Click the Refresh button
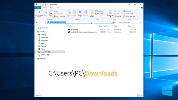The width and height of the screenshot is (178, 100). coord(115,22)
